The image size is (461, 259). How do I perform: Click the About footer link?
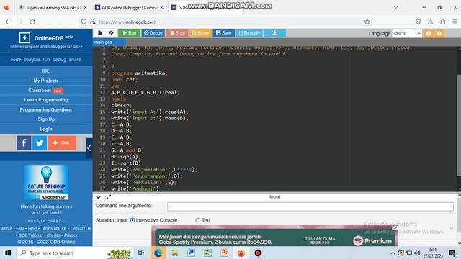point(6,229)
